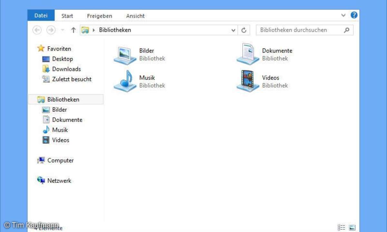Screen dimensions: 387x232
Task: Select the large Bilder library icon
Action: tap(125, 55)
